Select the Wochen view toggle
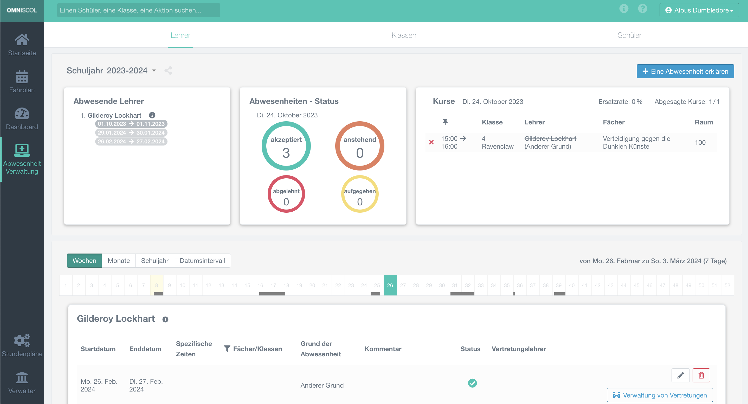This screenshot has height=404, width=748. click(x=84, y=260)
